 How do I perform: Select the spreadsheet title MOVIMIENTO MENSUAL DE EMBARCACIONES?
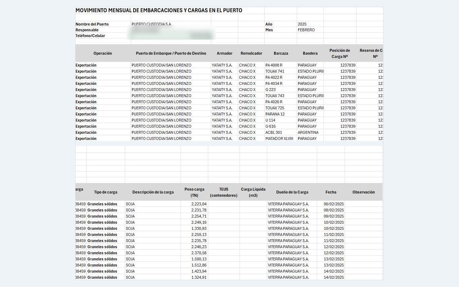click(x=159, y=10)
